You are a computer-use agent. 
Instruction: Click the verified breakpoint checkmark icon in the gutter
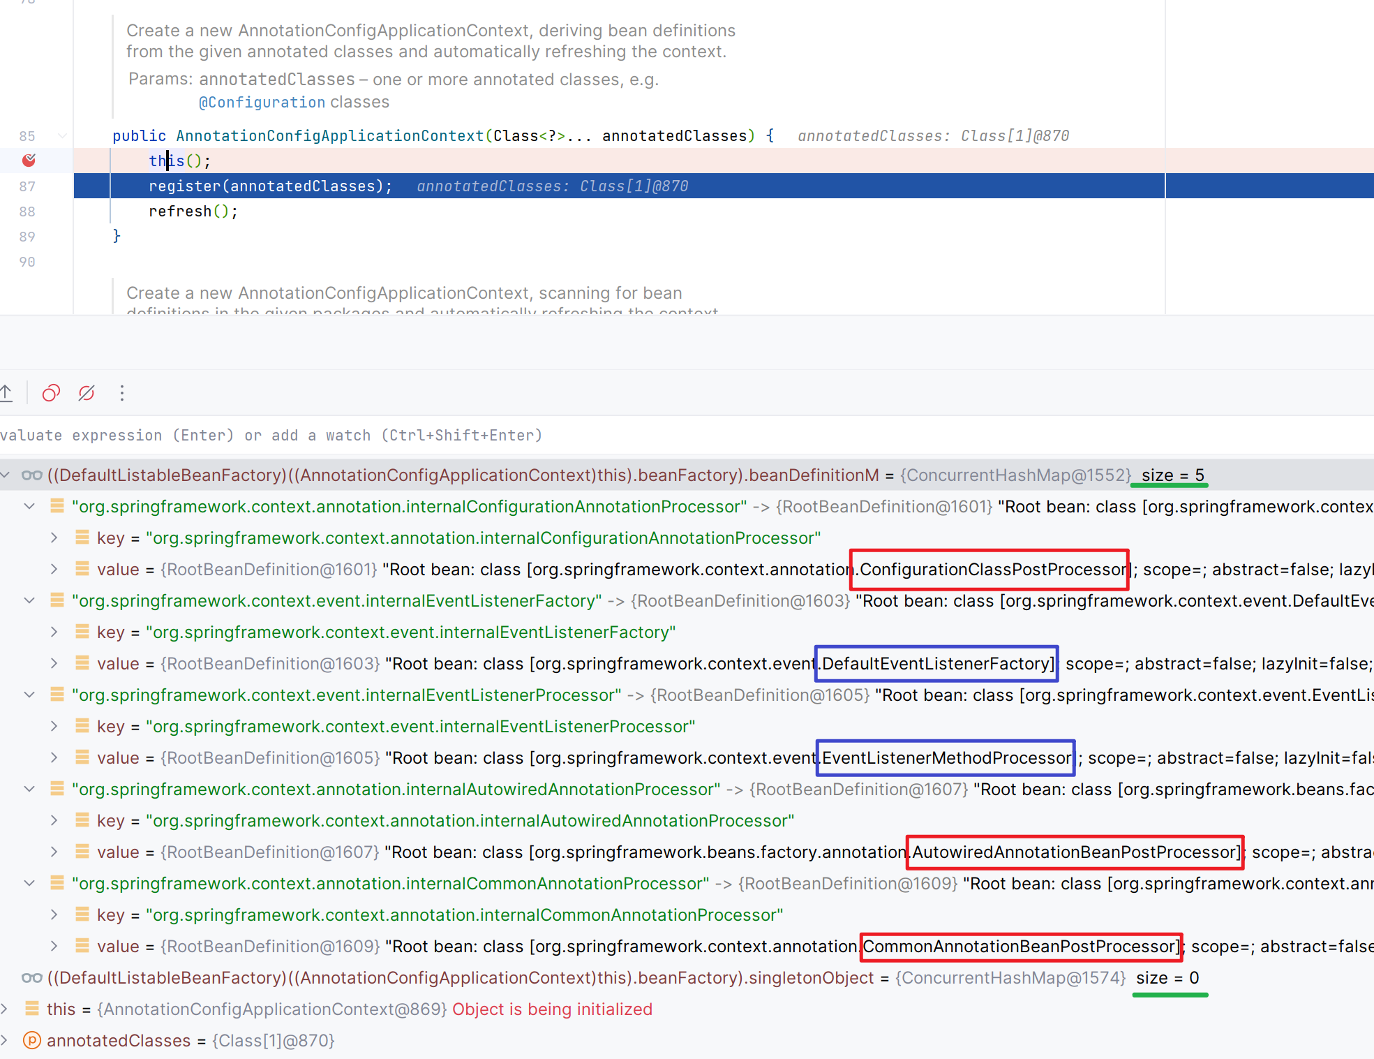point(28,161)
